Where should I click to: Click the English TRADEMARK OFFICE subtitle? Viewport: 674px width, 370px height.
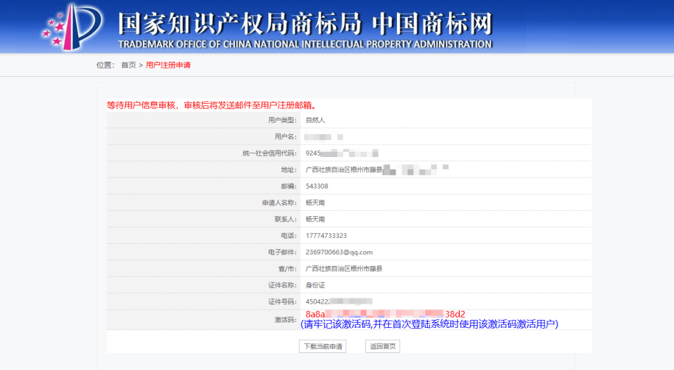point(305,44)
